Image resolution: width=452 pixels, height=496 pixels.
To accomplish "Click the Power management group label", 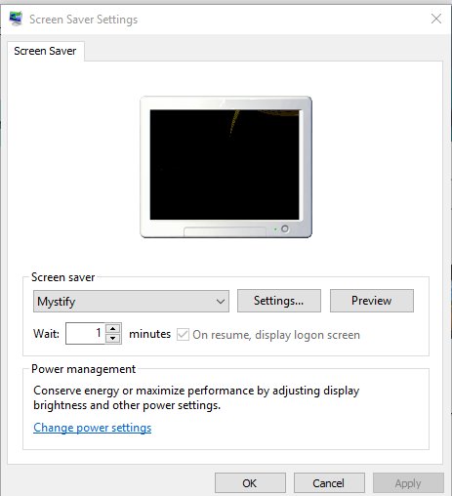I will 83,369.
